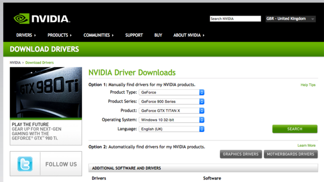
Task: Click the green SEARCH button
Action: (x=294, y=129)
